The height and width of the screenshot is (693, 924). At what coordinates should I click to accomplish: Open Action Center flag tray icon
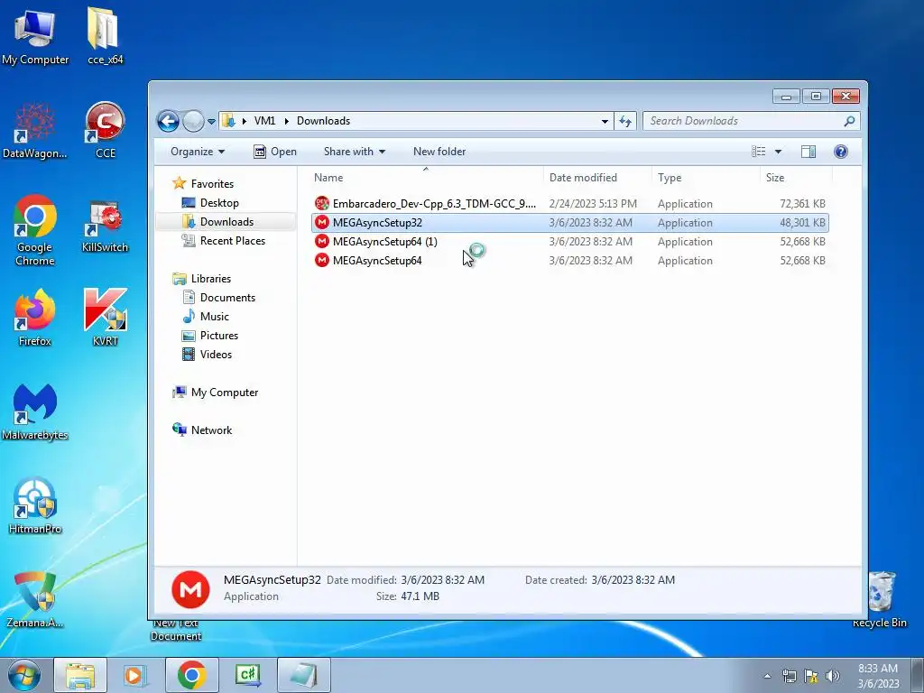pos(811,676)
